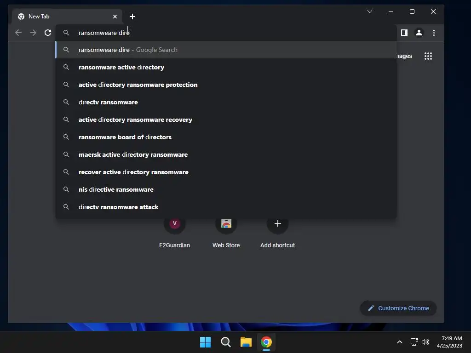Choose 'ransomweare dire - Google Search' suggestion
This screenshot has width=471, height=353.
pyautogui.click(x=226, y=50)
